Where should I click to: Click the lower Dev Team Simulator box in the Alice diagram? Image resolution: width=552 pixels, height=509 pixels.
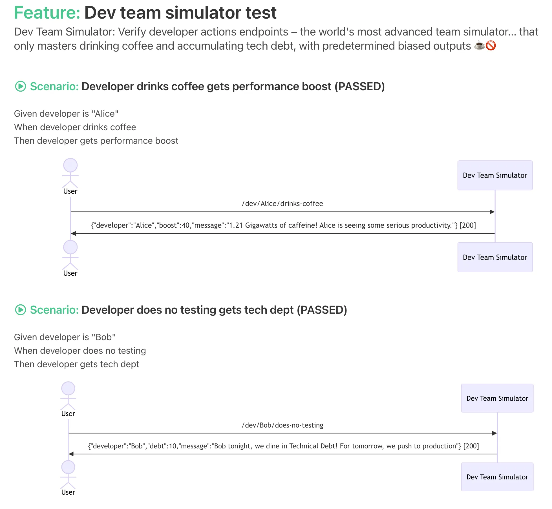point(495,257)
